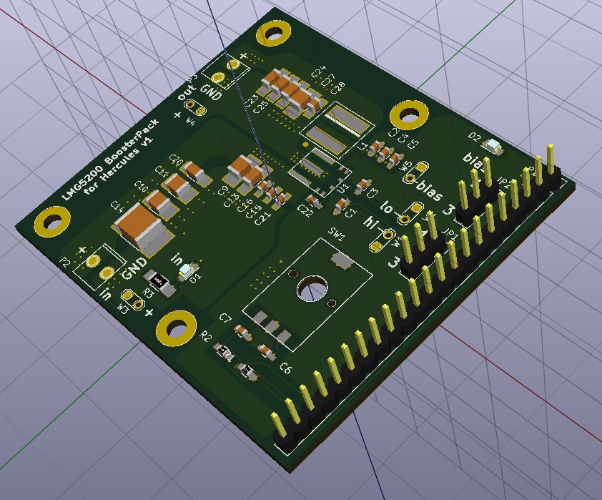602x500 pixels.
Task: Click the 'in' label next to W3
Action: tap(106, 294)
